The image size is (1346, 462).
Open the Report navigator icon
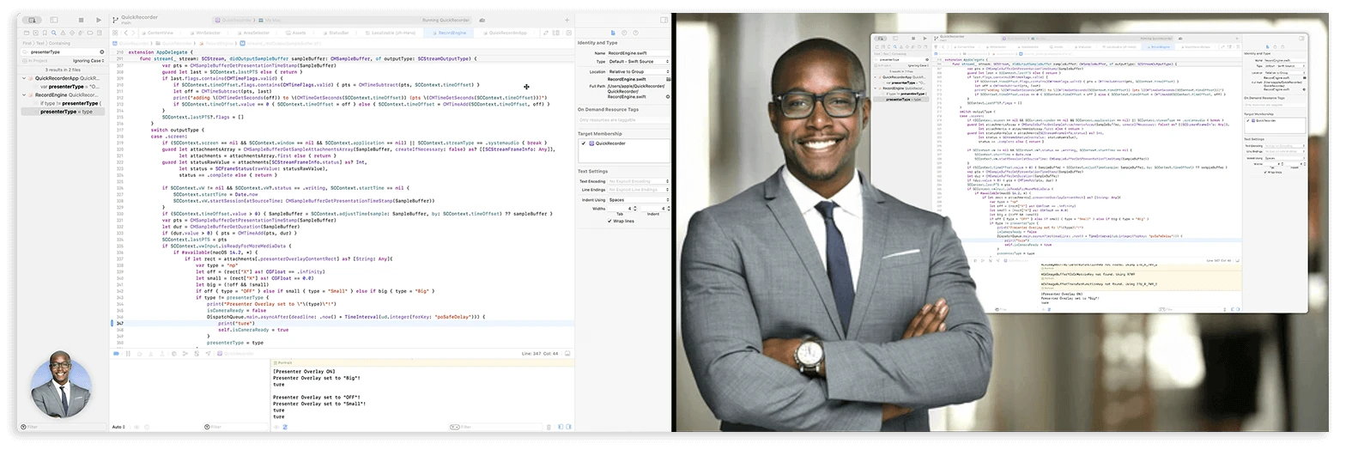(100, 33)
